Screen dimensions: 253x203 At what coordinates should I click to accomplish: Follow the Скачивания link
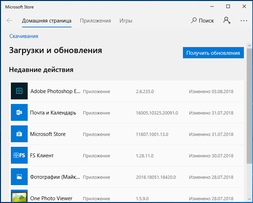click(24, 36)
